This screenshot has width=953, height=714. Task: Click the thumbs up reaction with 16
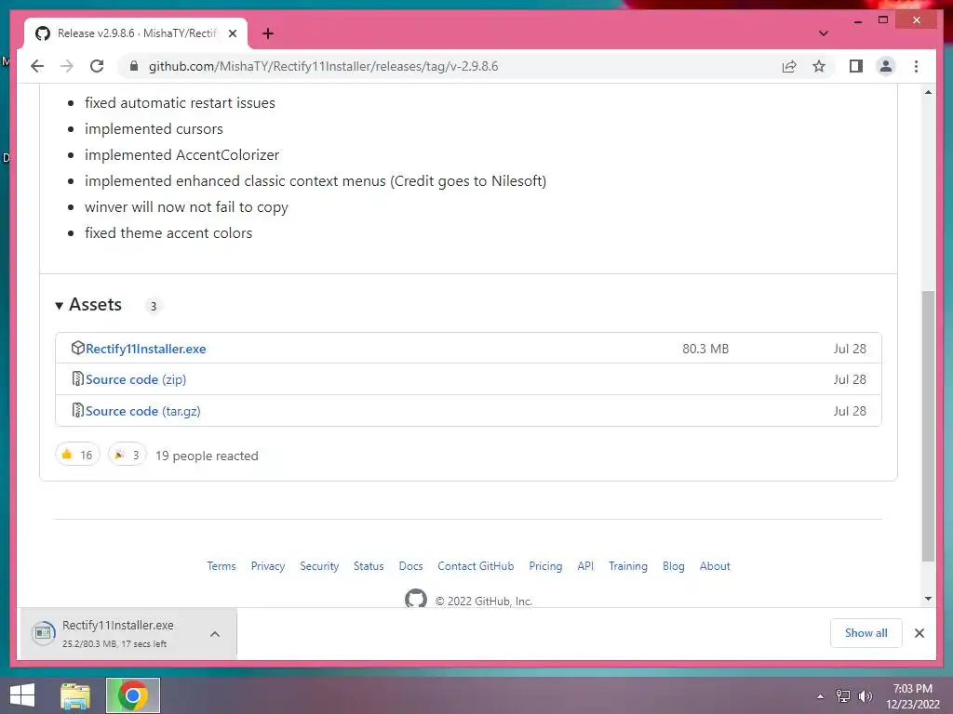77,455
